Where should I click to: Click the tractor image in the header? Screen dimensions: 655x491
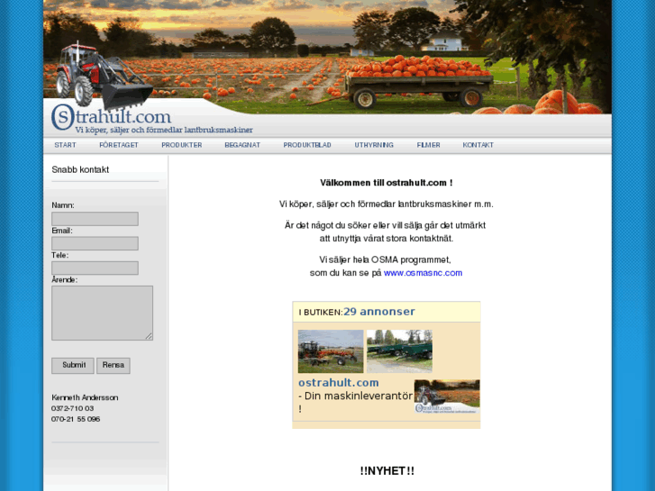click(104, 75)
